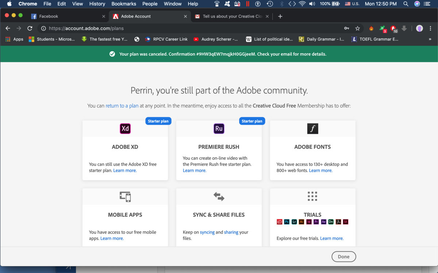Click the Photoshop trial icon
The height and width of the screenshot is (273, 438).
[287, 222]
